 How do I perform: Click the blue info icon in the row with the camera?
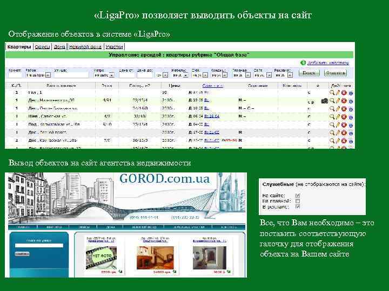(351, 101)
